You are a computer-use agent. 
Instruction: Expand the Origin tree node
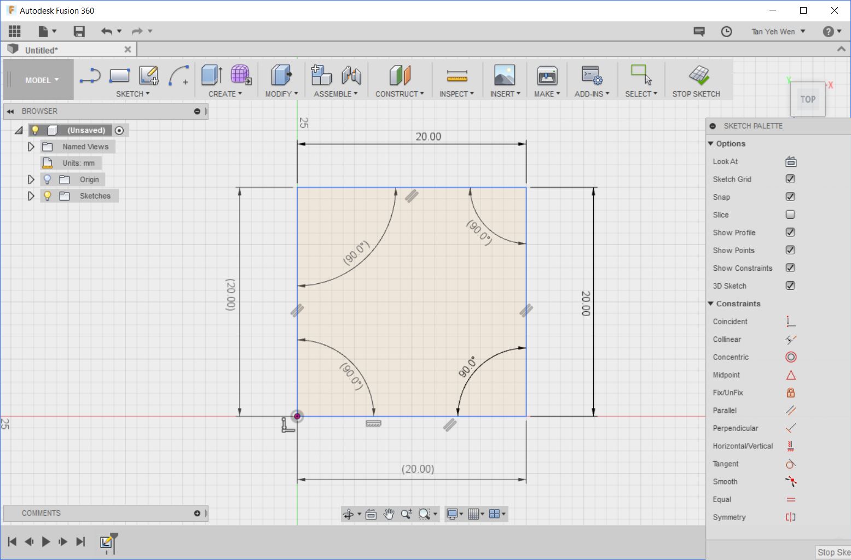[x=31, y=179]
